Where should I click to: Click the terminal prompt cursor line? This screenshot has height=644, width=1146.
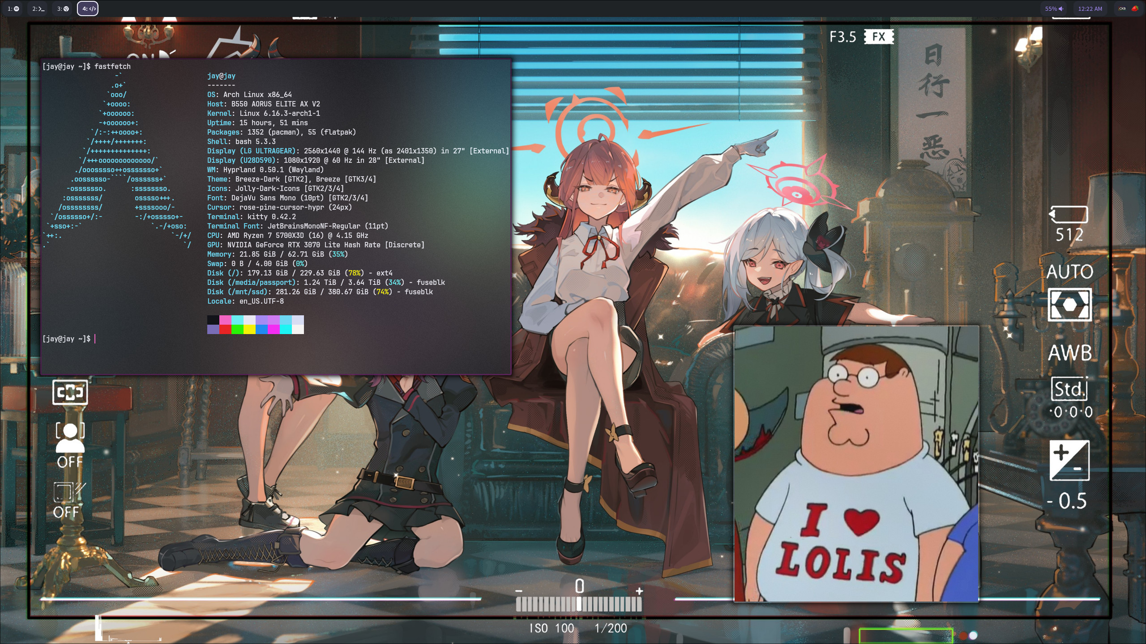[69, 339]
